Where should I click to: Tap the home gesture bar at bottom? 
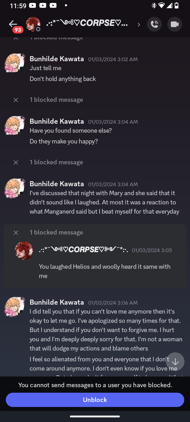click(95, 416)
